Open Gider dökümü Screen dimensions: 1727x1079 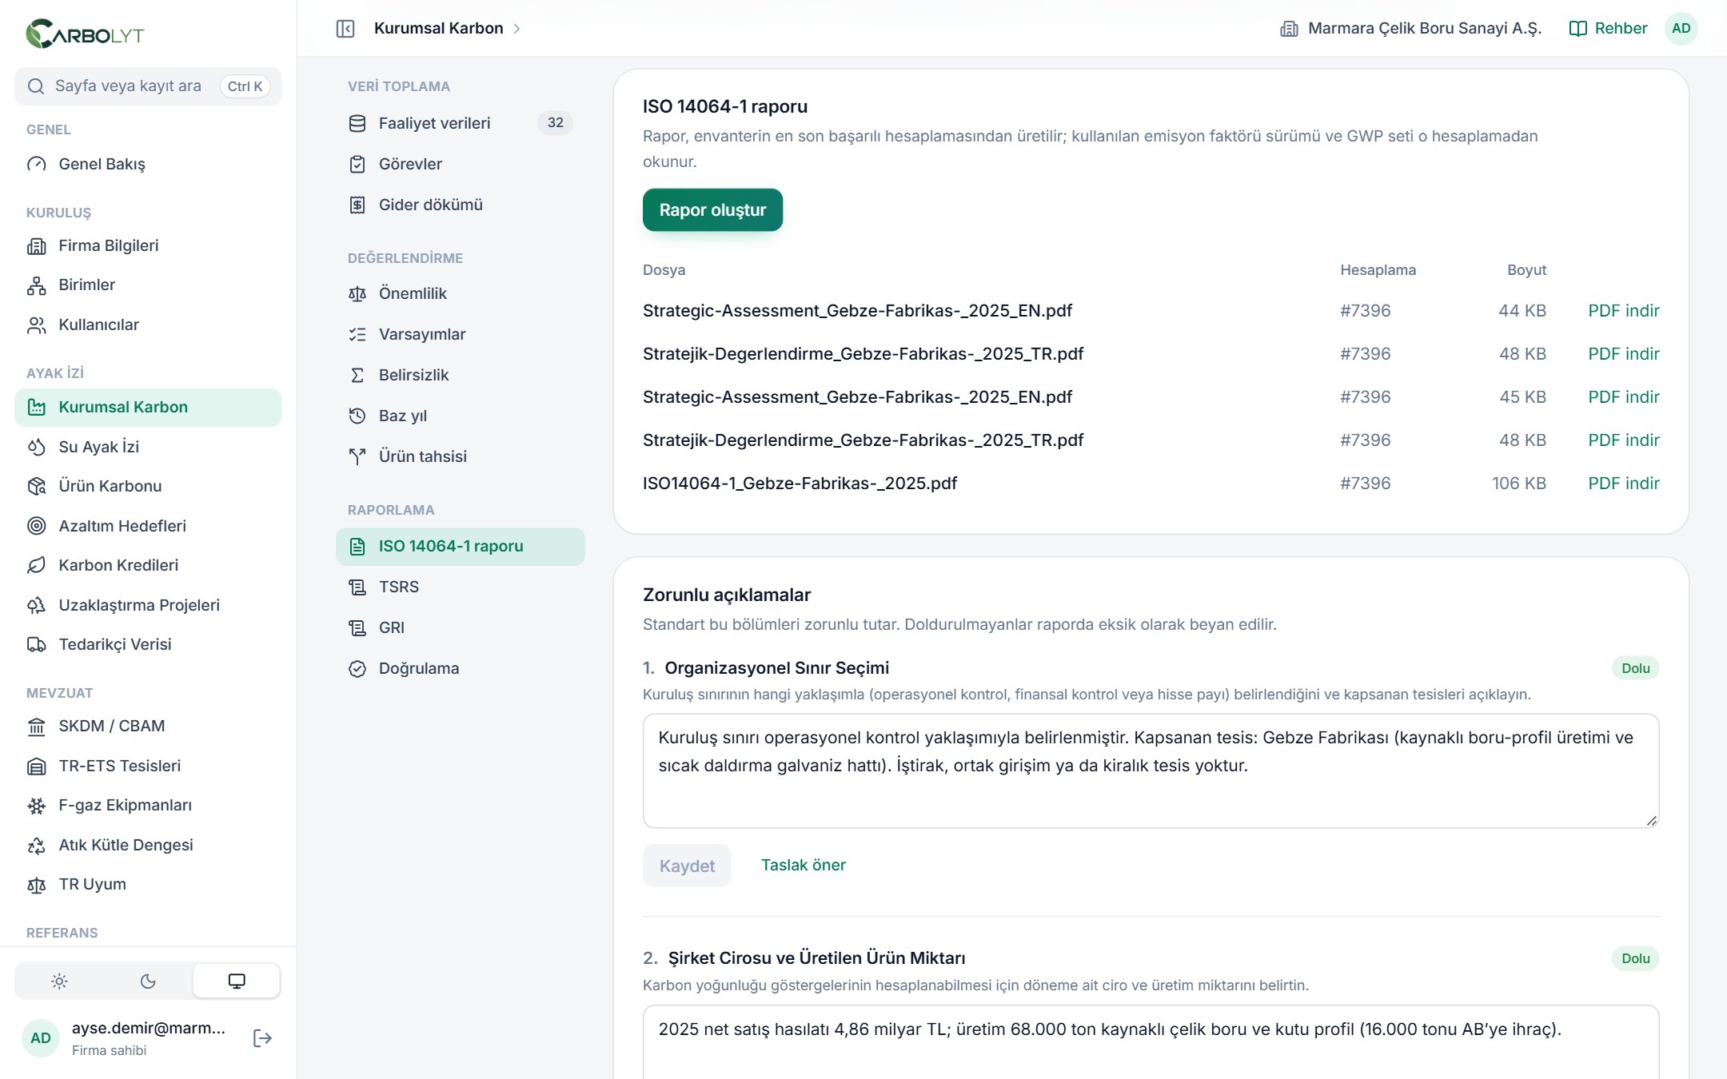coord(461,205)
